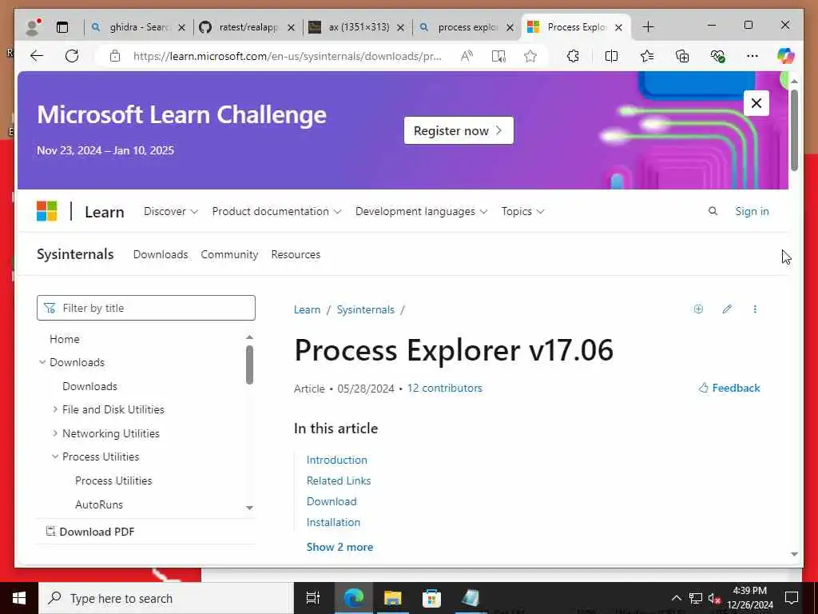Expand article list with Show 2 more
The width and height of the screenshot is (818, 614).
click(x=340, y=547)
